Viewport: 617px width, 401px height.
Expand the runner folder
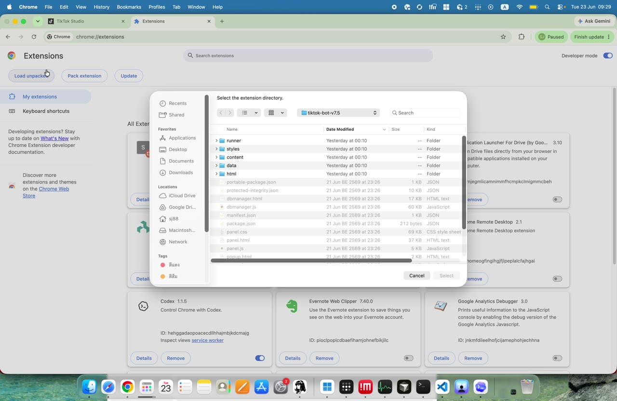pos(216,141)
